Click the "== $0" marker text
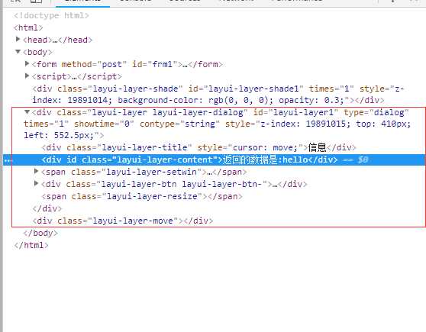 coord(355,160)
